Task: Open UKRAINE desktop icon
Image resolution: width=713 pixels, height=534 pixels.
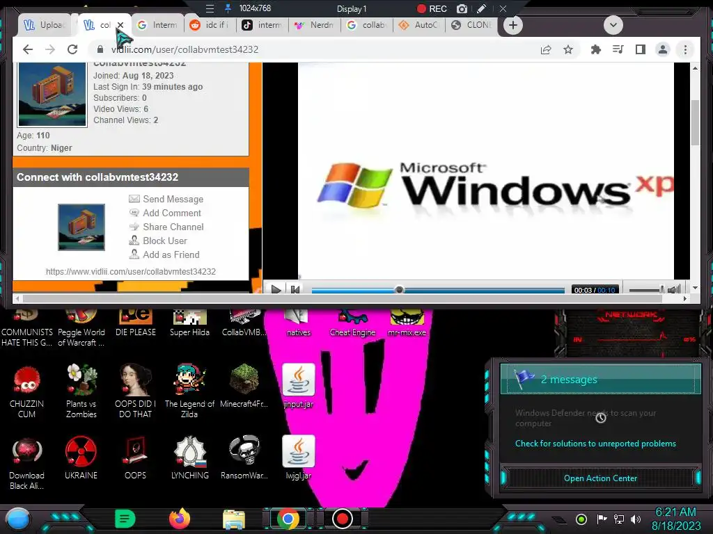Action: 81,458
